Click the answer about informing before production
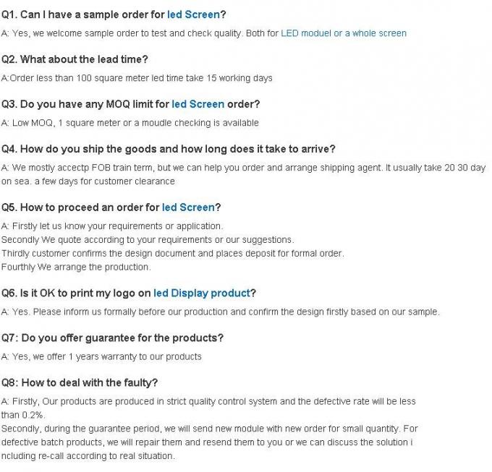 pyautogui.click(x=220, y=312)
